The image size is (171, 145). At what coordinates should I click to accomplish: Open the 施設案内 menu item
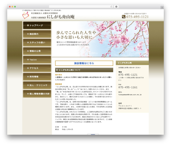(x=37, y=34)
